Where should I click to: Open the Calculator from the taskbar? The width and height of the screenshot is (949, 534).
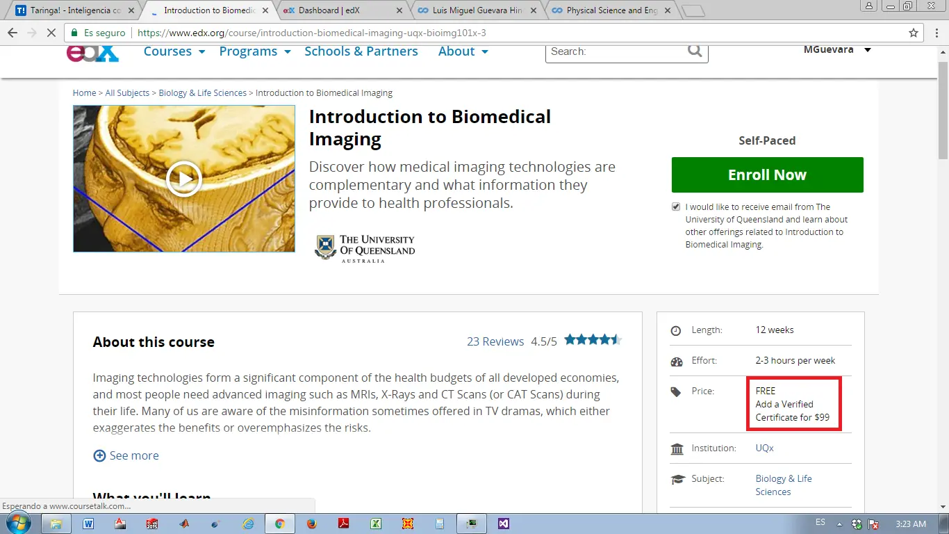(439, 524)
